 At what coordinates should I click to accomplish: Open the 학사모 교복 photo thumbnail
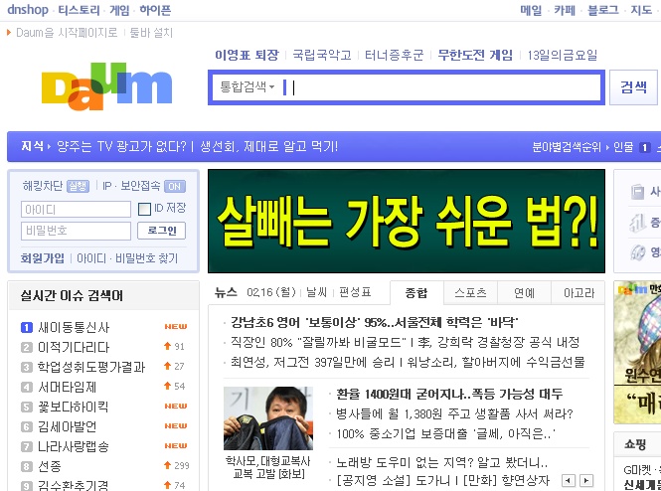(268, 418)
